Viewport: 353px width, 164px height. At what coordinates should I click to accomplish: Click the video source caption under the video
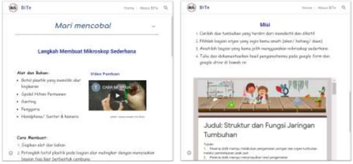[x=128, y=117]
